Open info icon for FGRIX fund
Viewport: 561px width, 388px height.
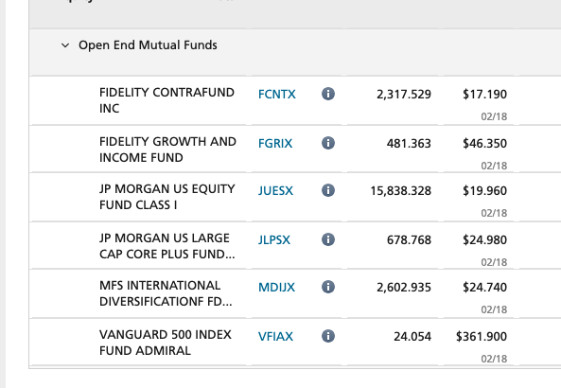[328, 143]
